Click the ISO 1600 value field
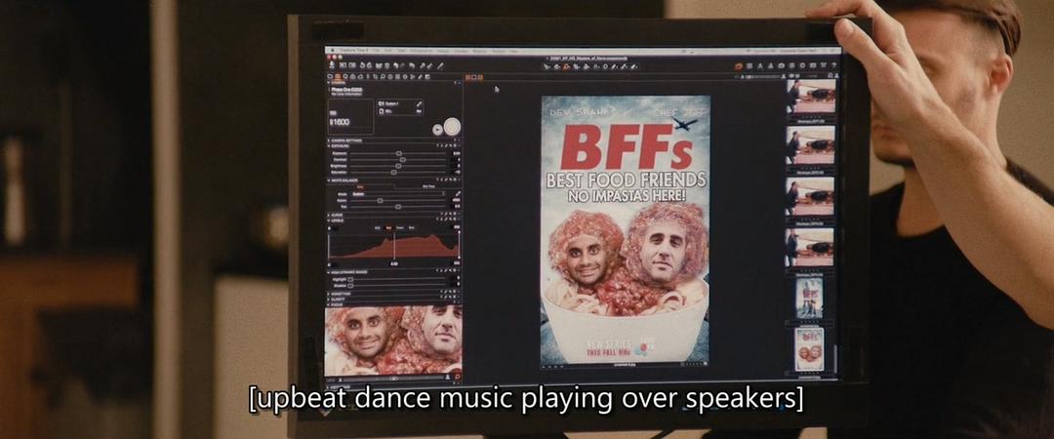The height and width of the screenshot is (439, 1054). point(340,123)
